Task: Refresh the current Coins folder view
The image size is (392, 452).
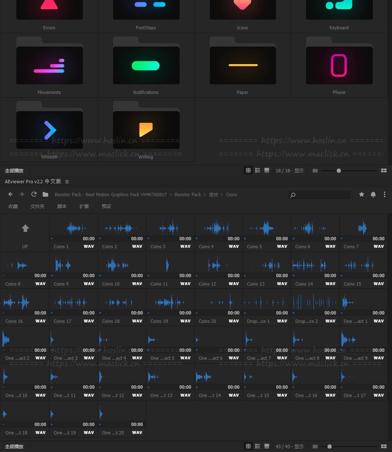Action: point(34,195)
